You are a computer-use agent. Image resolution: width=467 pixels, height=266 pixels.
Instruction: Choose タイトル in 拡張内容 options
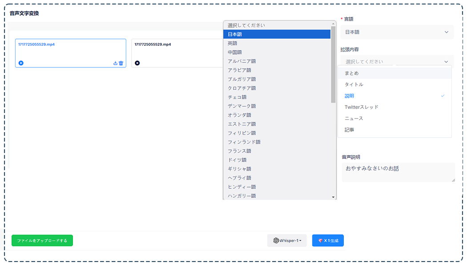[395, 84]
